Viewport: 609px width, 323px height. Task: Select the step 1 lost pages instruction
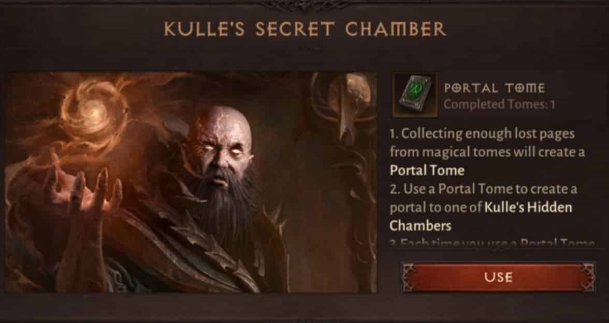(x=487, y=152)
